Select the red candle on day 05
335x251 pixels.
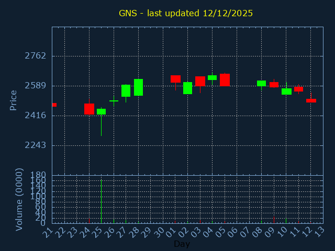point(225,79)
